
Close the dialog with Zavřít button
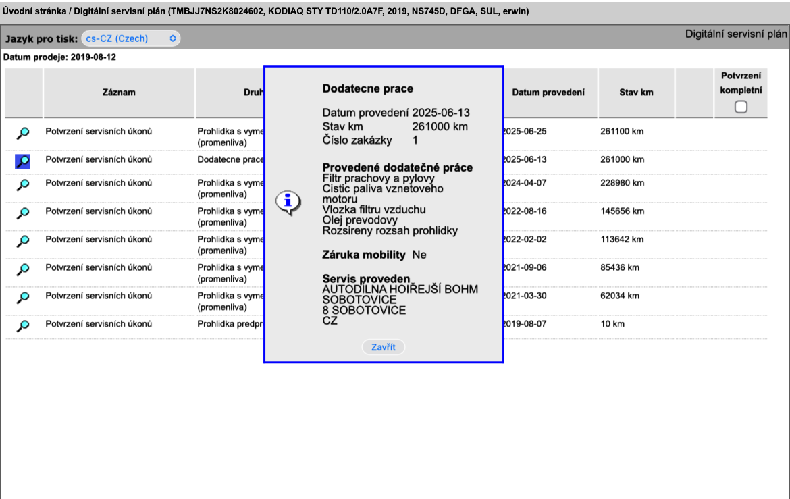(x=384, y=347)
